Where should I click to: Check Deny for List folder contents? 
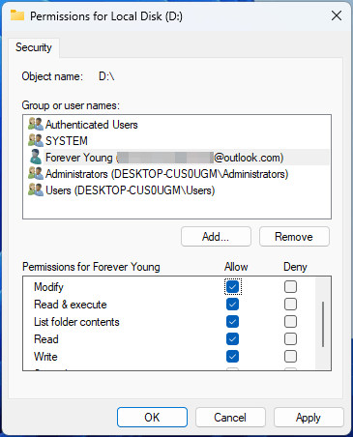click(x=290, y=322)
